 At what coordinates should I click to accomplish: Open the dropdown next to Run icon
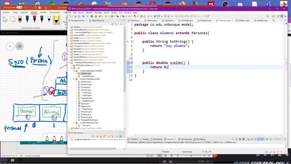[114, 16]
